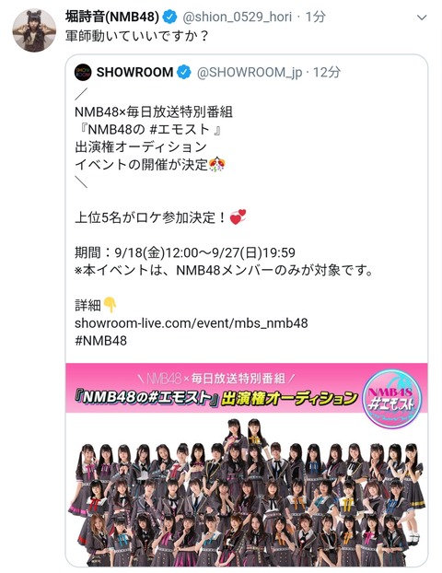This screenshot has width=442, height=573.
Task: Click the SHOWROOM display name
Action: 134,72
